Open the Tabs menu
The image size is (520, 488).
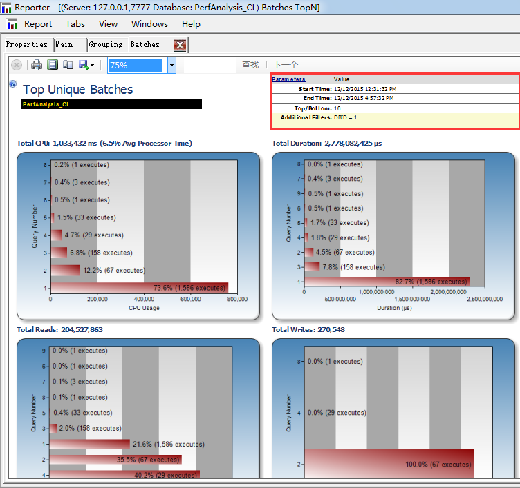tap(75, 24)
